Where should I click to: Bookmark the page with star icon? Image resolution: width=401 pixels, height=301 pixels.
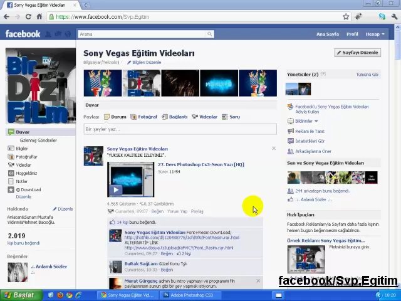click(x=346, y=17)
